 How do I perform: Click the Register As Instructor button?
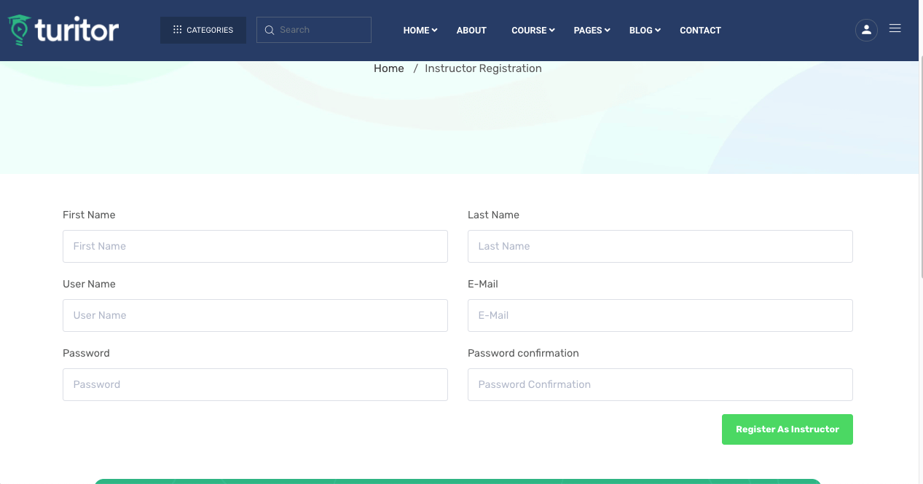(x=787, y=429)
